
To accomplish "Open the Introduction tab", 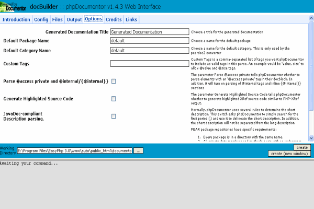I will tap(16, 19).
